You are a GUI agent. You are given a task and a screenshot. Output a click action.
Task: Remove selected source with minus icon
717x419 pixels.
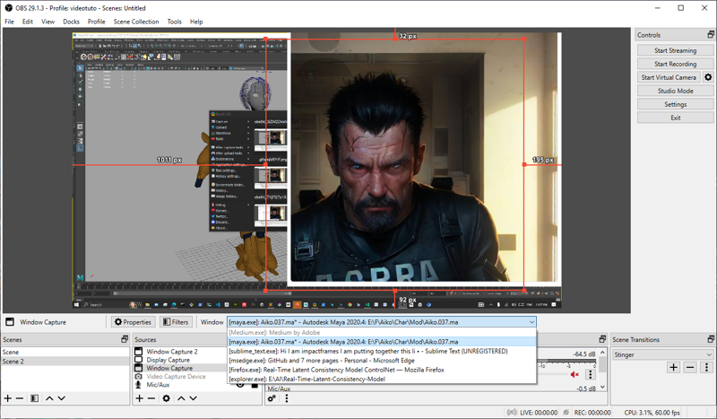(x=151, y=398)
